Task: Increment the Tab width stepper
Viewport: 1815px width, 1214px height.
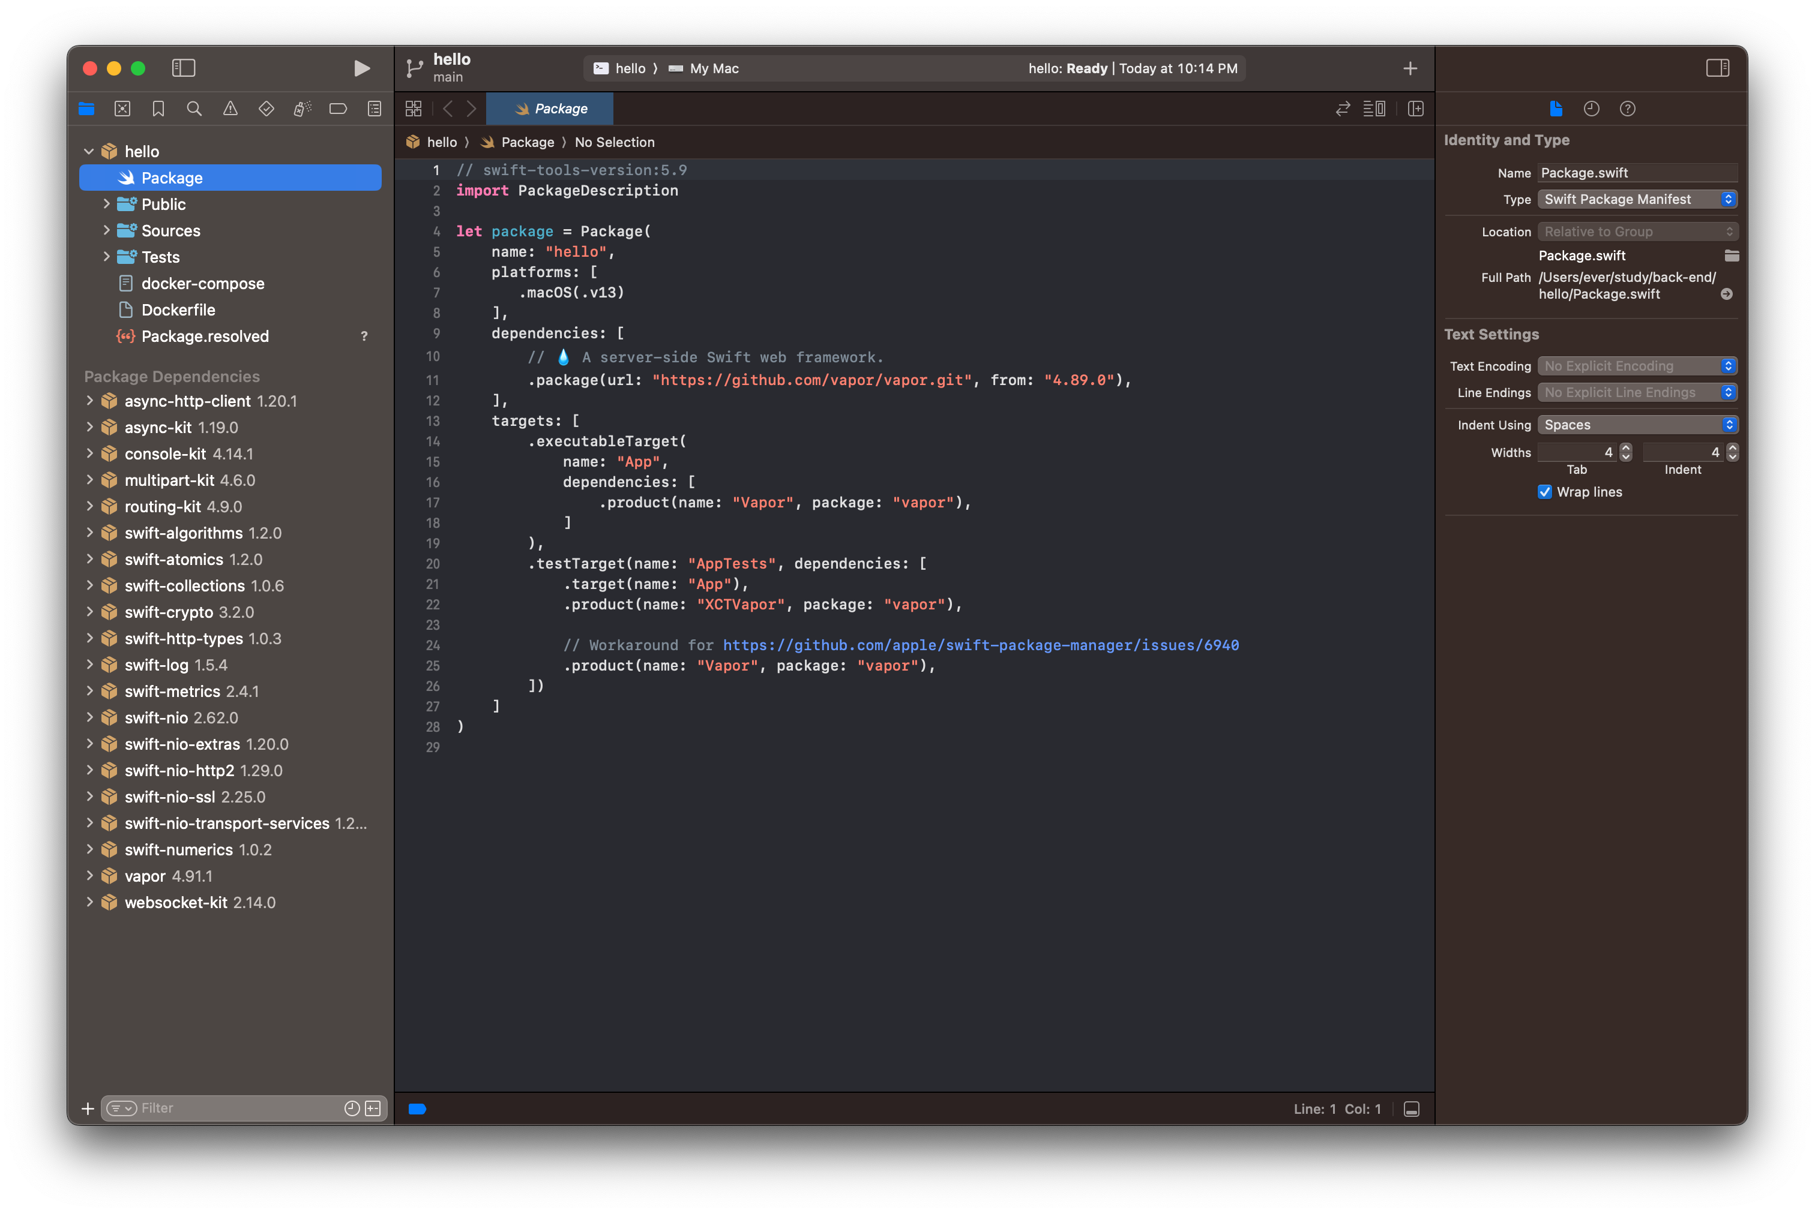Action: pos(1626,447)
